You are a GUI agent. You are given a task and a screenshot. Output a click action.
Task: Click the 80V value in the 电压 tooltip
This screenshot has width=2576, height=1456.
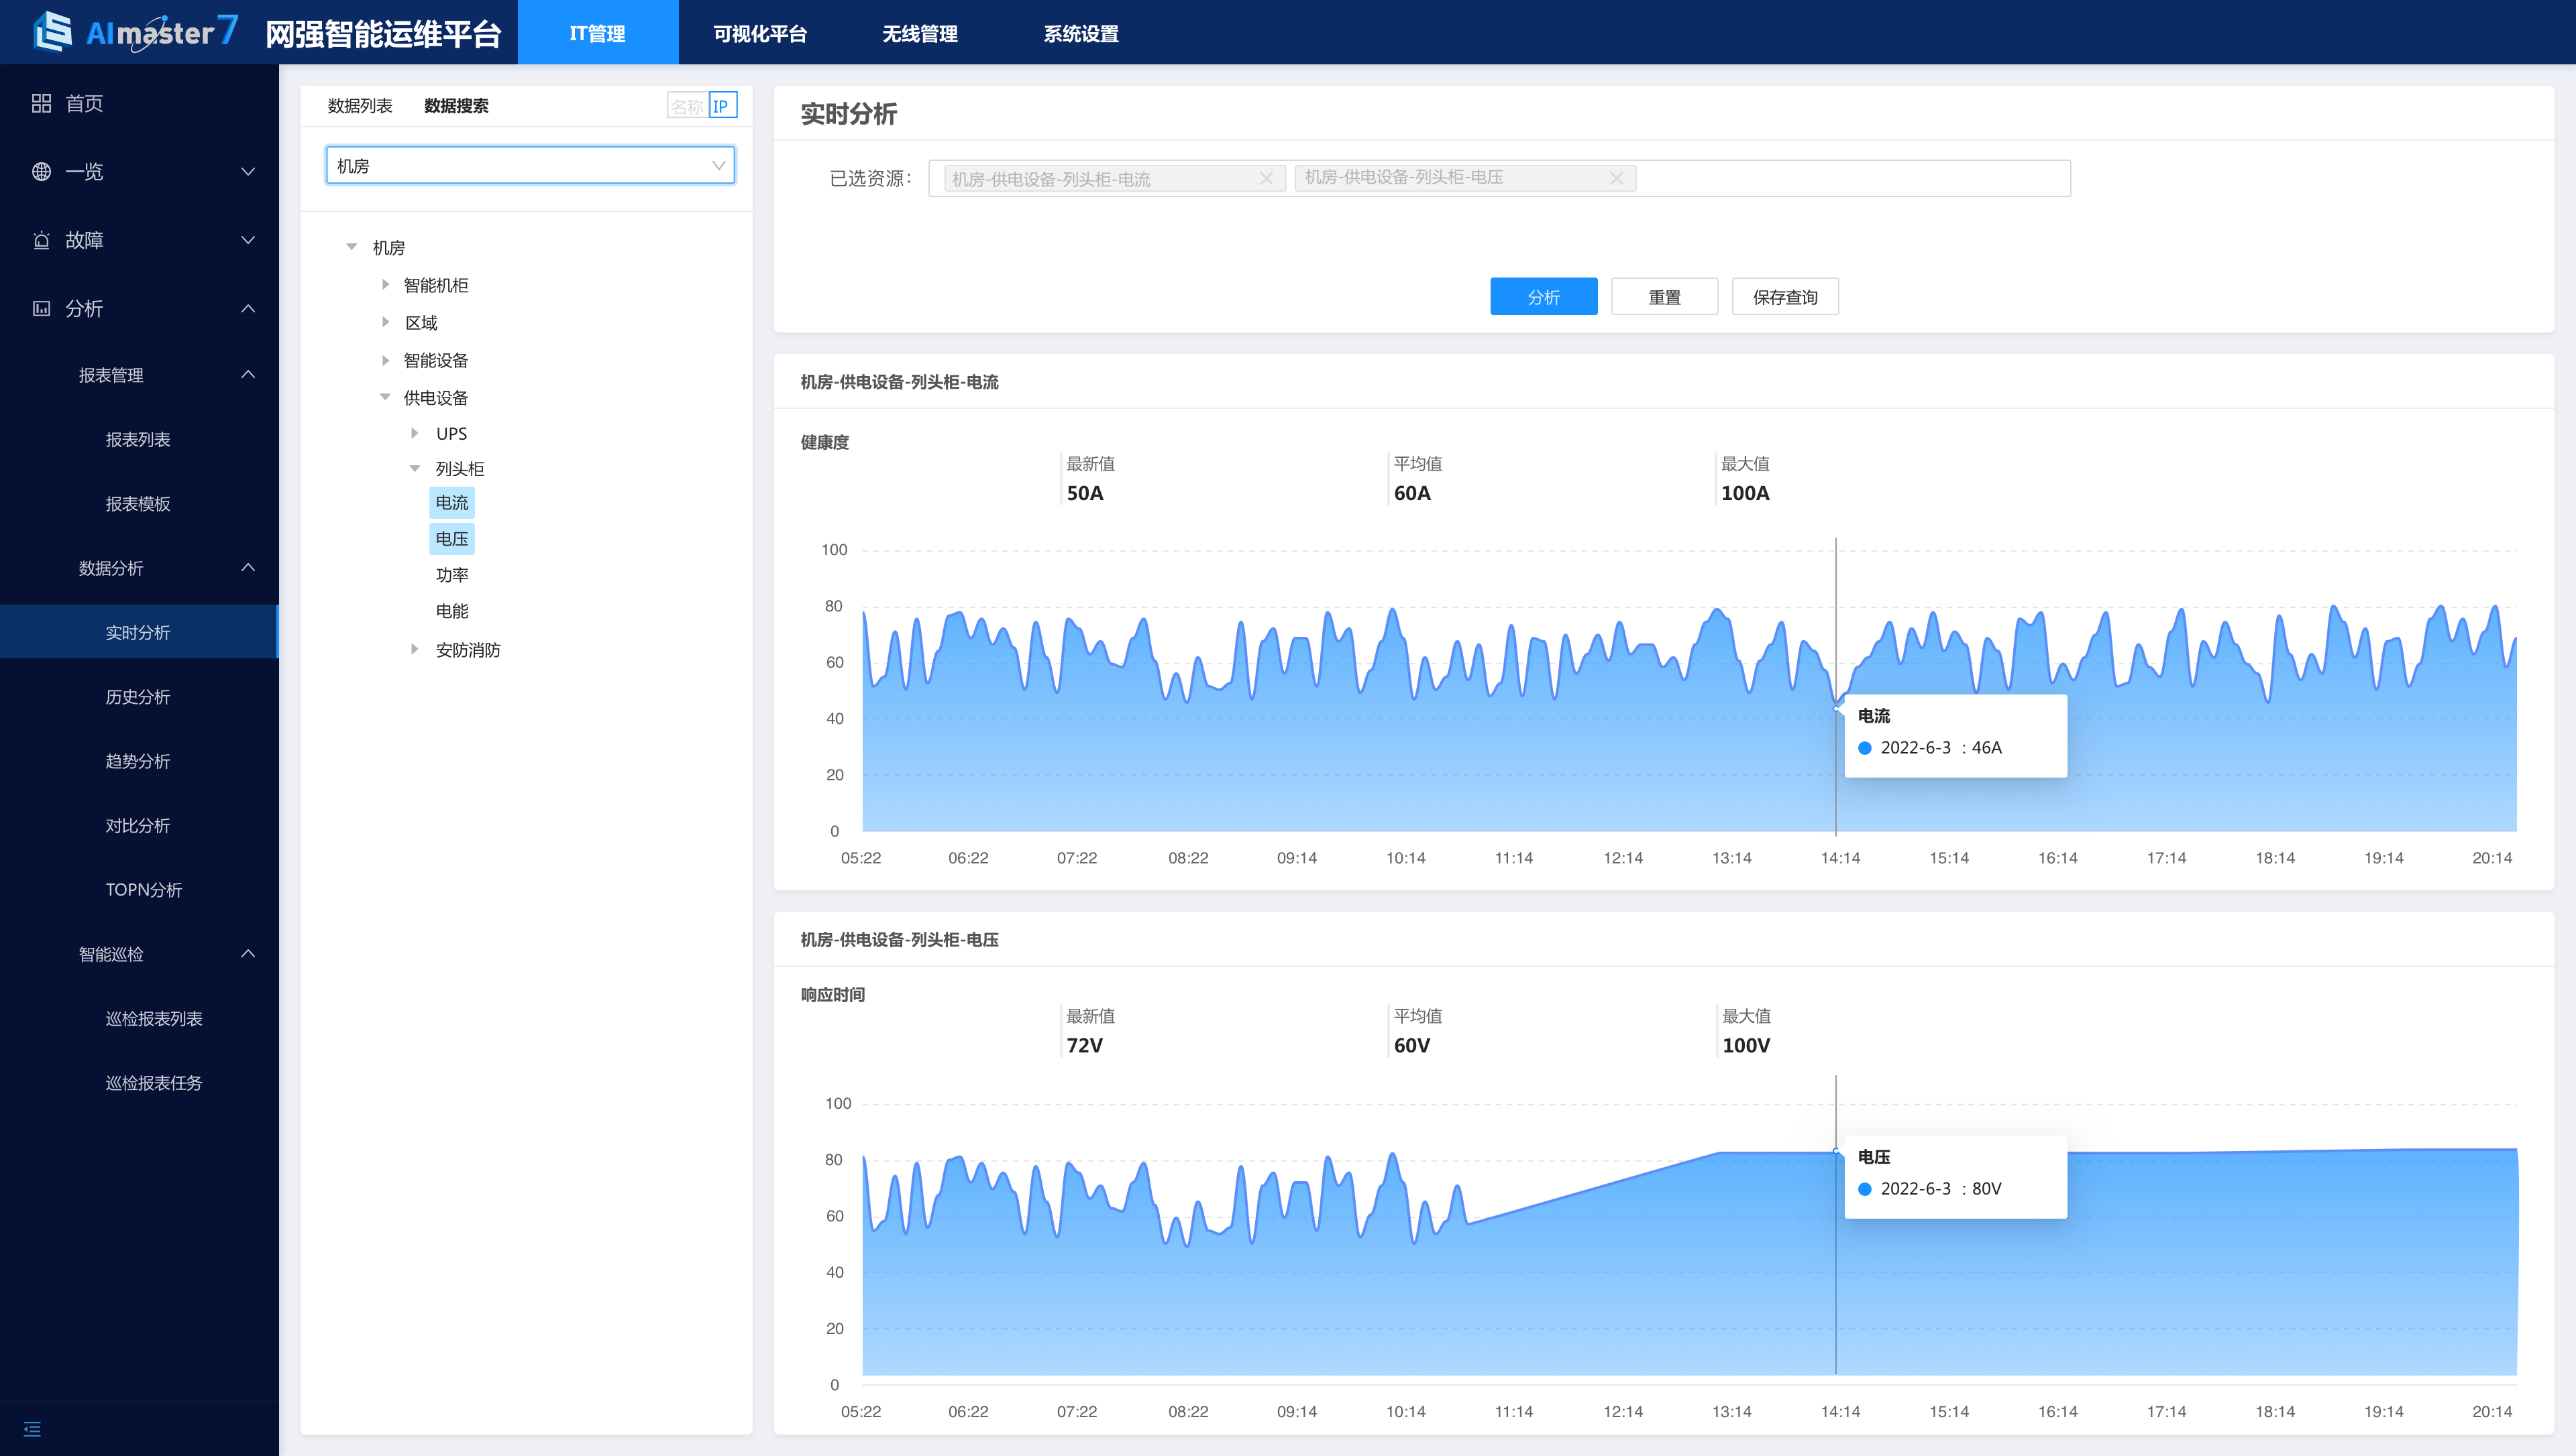click(x=1986, y=1188)
